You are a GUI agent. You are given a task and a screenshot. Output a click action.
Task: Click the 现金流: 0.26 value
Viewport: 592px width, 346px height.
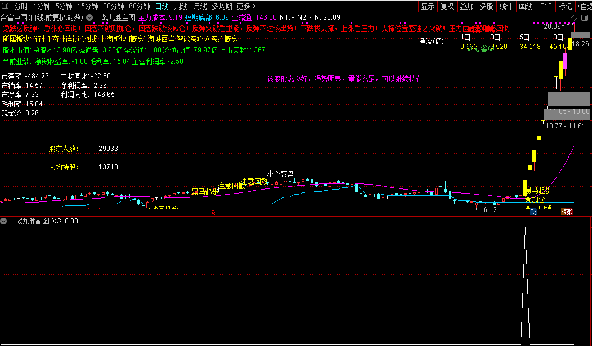[20, 113]
